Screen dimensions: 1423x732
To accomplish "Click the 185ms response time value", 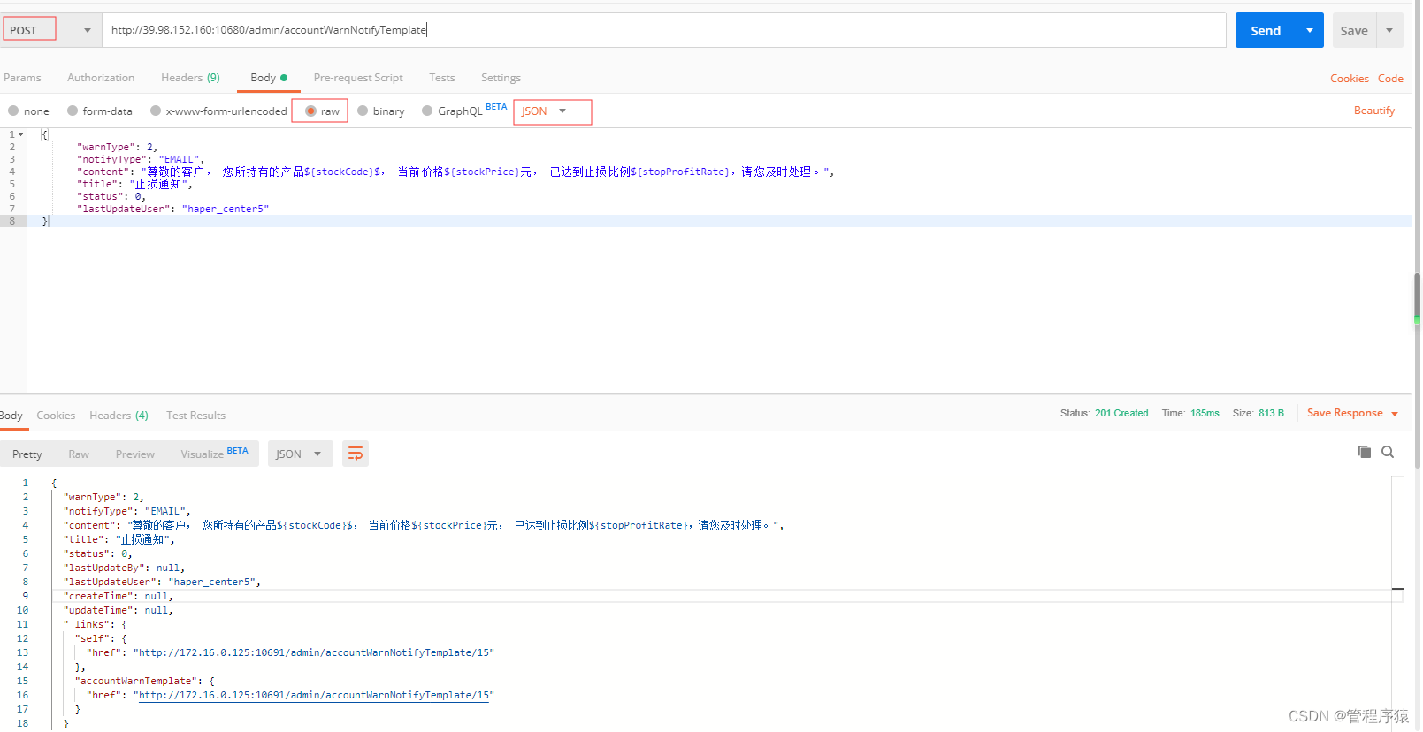I will coord(1205,413).
